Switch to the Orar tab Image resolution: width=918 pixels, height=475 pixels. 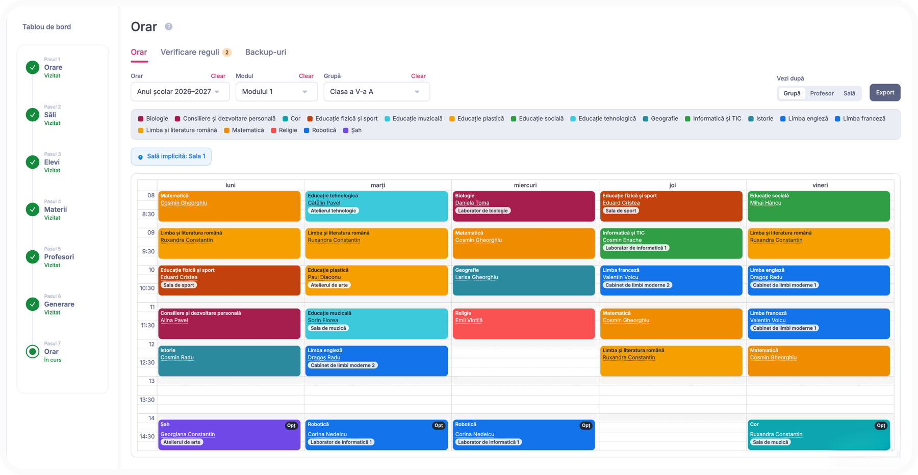point(139,52)
